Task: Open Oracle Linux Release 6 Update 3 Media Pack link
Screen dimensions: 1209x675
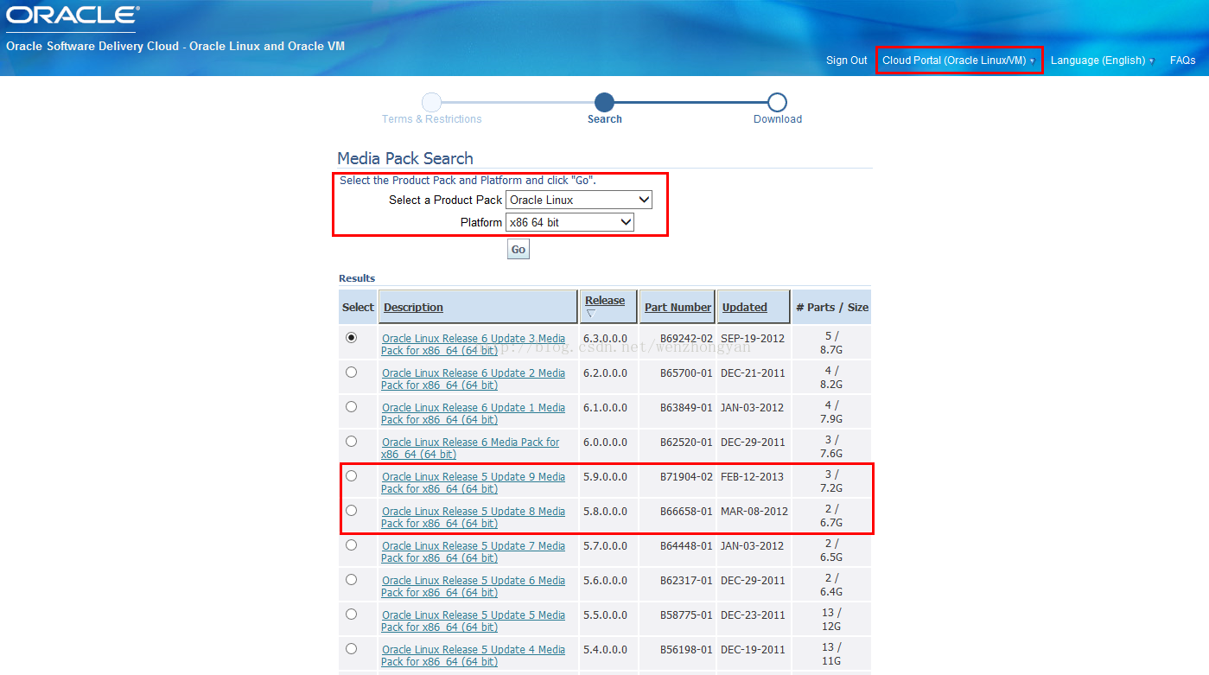Action: (473, 344)
